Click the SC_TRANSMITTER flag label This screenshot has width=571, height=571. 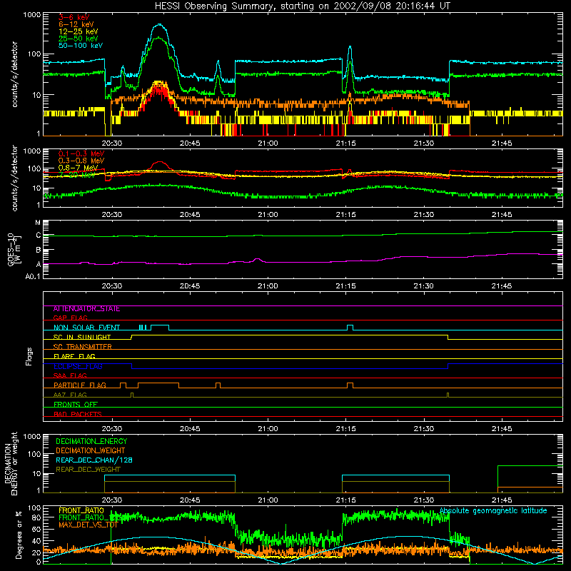click(83, 347)
